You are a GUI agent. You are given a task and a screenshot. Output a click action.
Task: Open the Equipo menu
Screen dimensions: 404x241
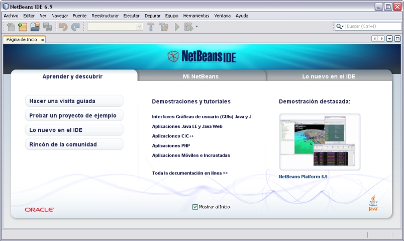point(171,16)
